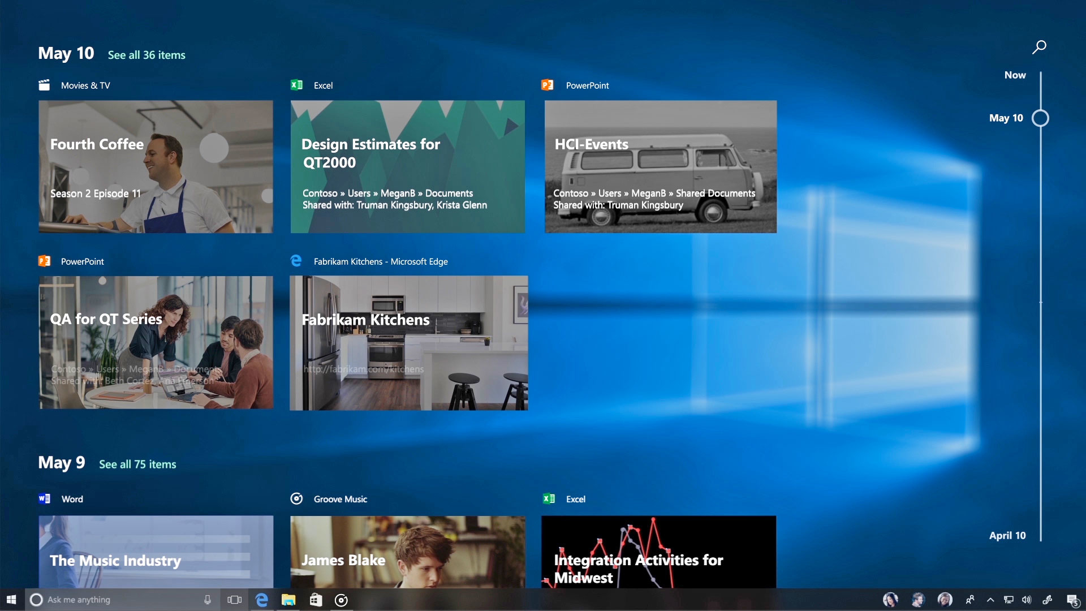Click the Movies & TV icon on Fourth Coffee card

(x=44, y=84)
